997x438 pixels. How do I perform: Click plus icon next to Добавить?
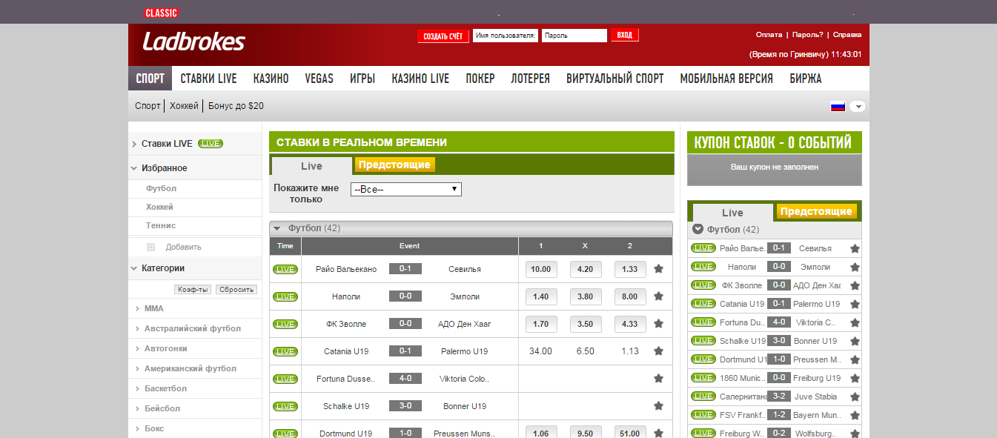pyautogui.click(x=151, y=247)
